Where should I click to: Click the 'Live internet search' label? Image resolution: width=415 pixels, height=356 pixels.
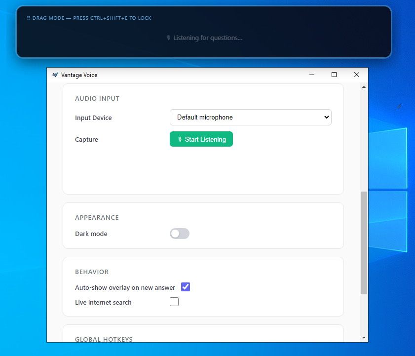103,303
